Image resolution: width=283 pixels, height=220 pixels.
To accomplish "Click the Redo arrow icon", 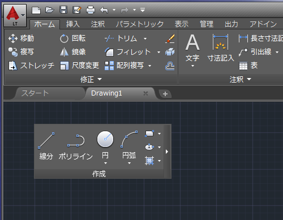I will coord(125,10).
